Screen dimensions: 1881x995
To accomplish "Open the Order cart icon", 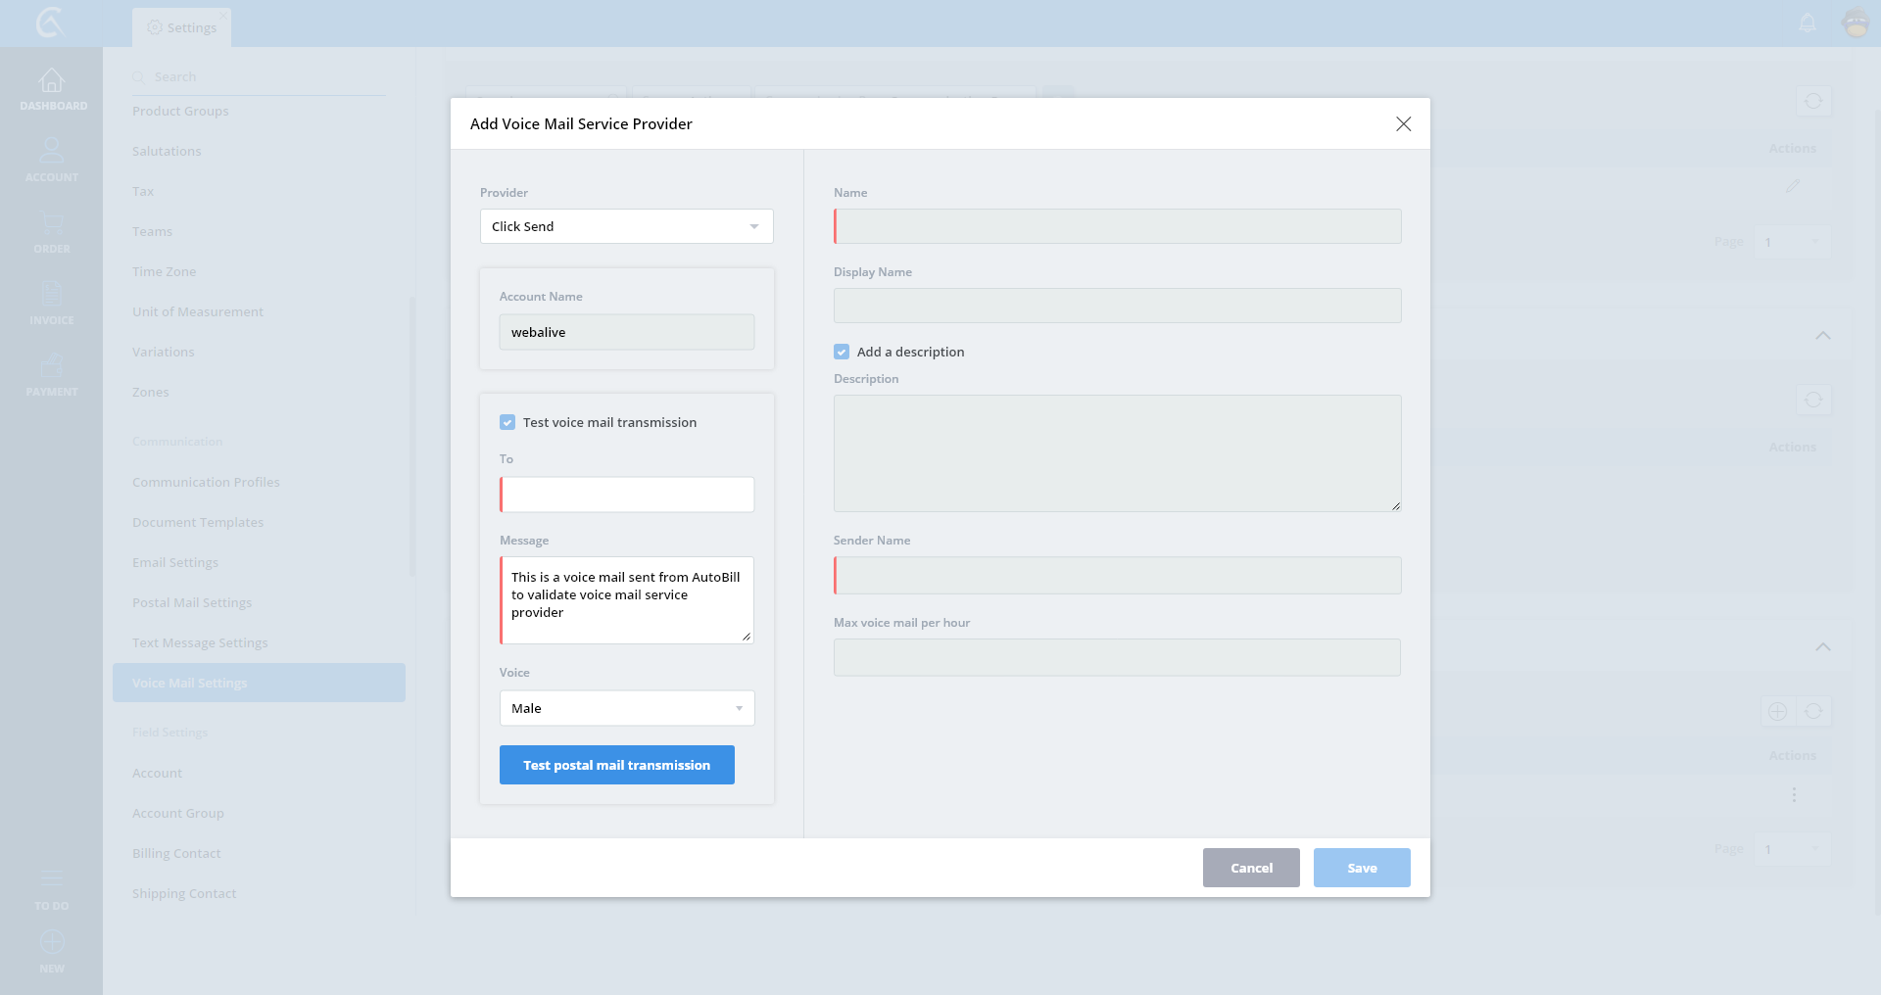I will [x=52, y=223].
